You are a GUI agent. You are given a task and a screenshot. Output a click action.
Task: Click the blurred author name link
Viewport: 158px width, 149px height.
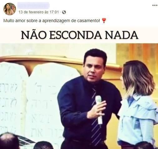[x=33, y=6]
